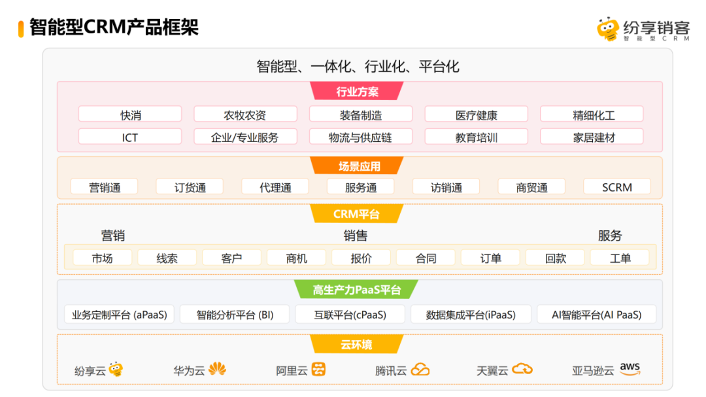The image size is (706, 397).
Task: Open the 代理通 application box
Action: pos(275,186)
